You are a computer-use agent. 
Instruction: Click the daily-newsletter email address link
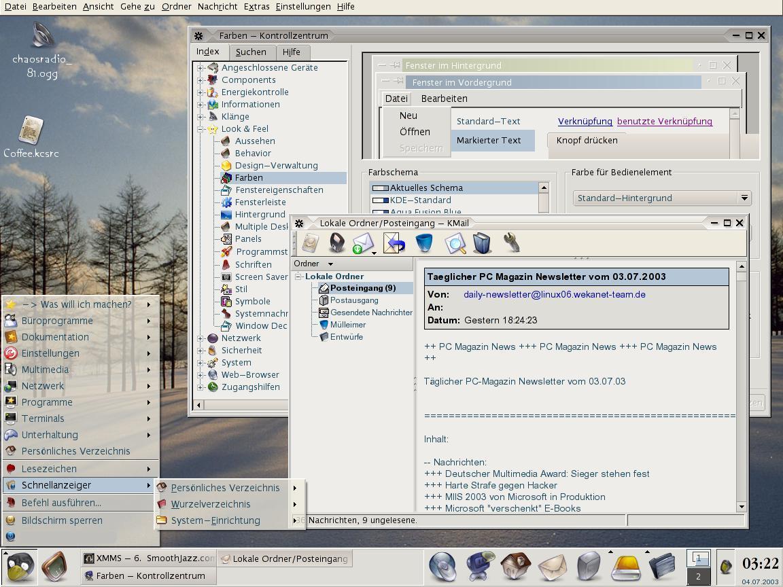click(555, 294)
